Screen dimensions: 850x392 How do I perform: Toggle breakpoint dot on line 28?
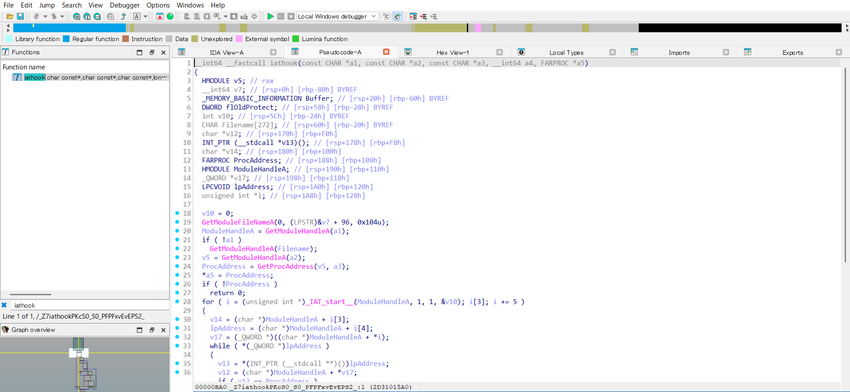(177, 301)
